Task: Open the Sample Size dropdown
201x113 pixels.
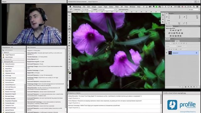Action: coord(87,9)
